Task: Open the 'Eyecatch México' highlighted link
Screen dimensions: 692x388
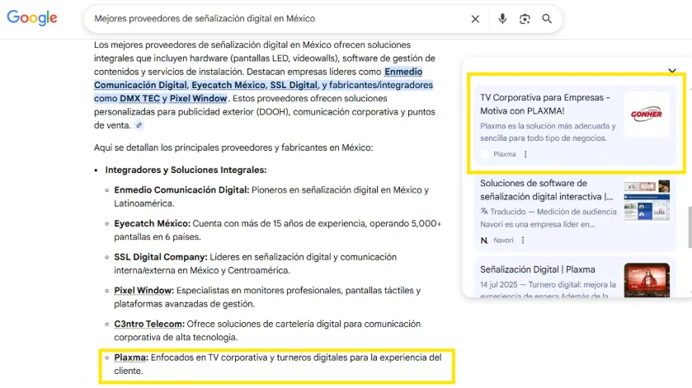Action: pos(228,85)
